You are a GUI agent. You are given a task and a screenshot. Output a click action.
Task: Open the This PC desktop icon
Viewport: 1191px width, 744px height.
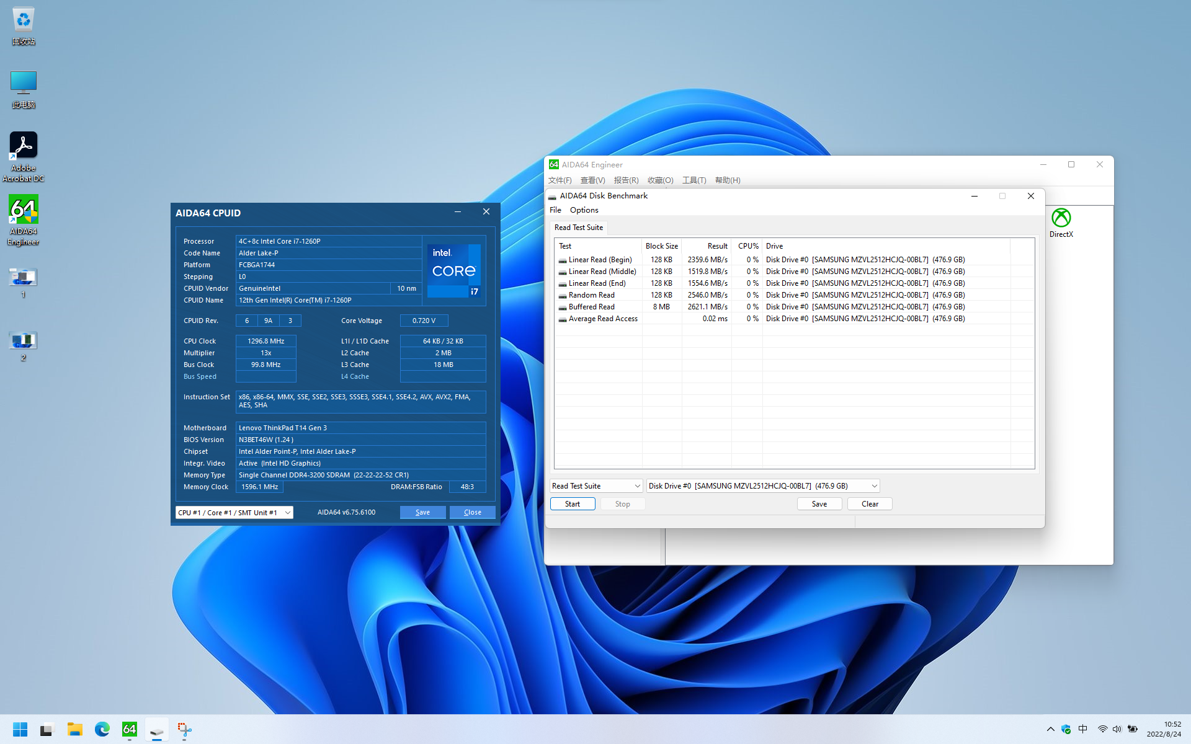(x=23, y=89)
